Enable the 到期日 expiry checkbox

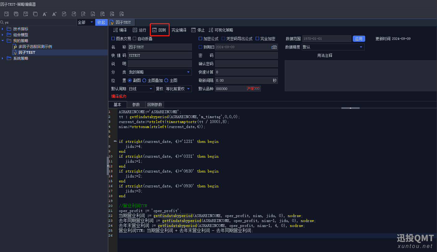200,47
